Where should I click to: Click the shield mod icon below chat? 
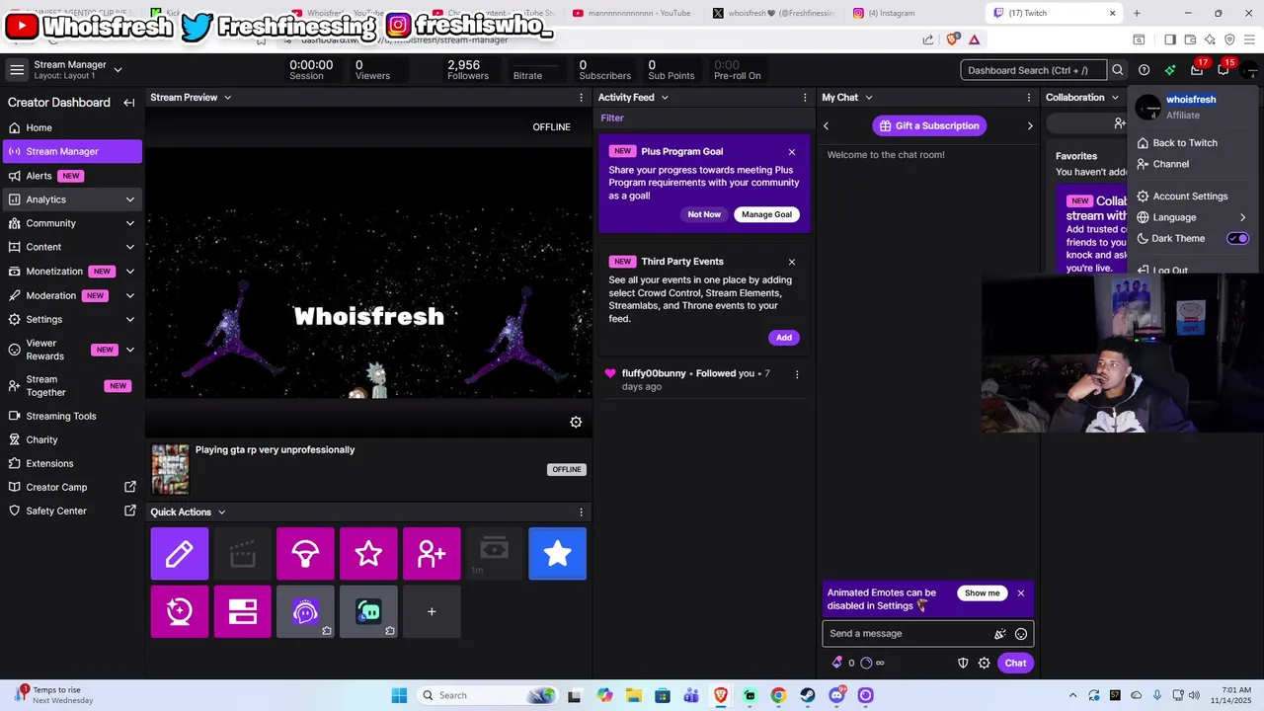[x=963, y=663]
